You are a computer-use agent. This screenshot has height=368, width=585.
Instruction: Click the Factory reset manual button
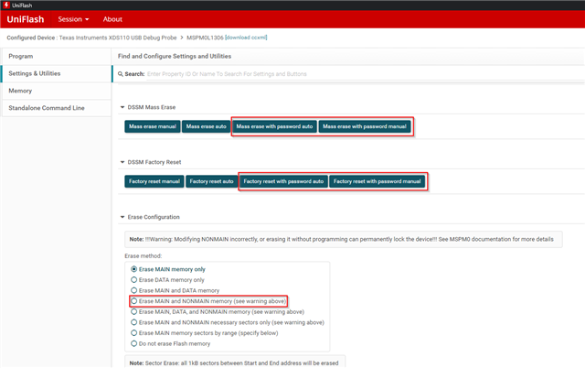(154, 181)
